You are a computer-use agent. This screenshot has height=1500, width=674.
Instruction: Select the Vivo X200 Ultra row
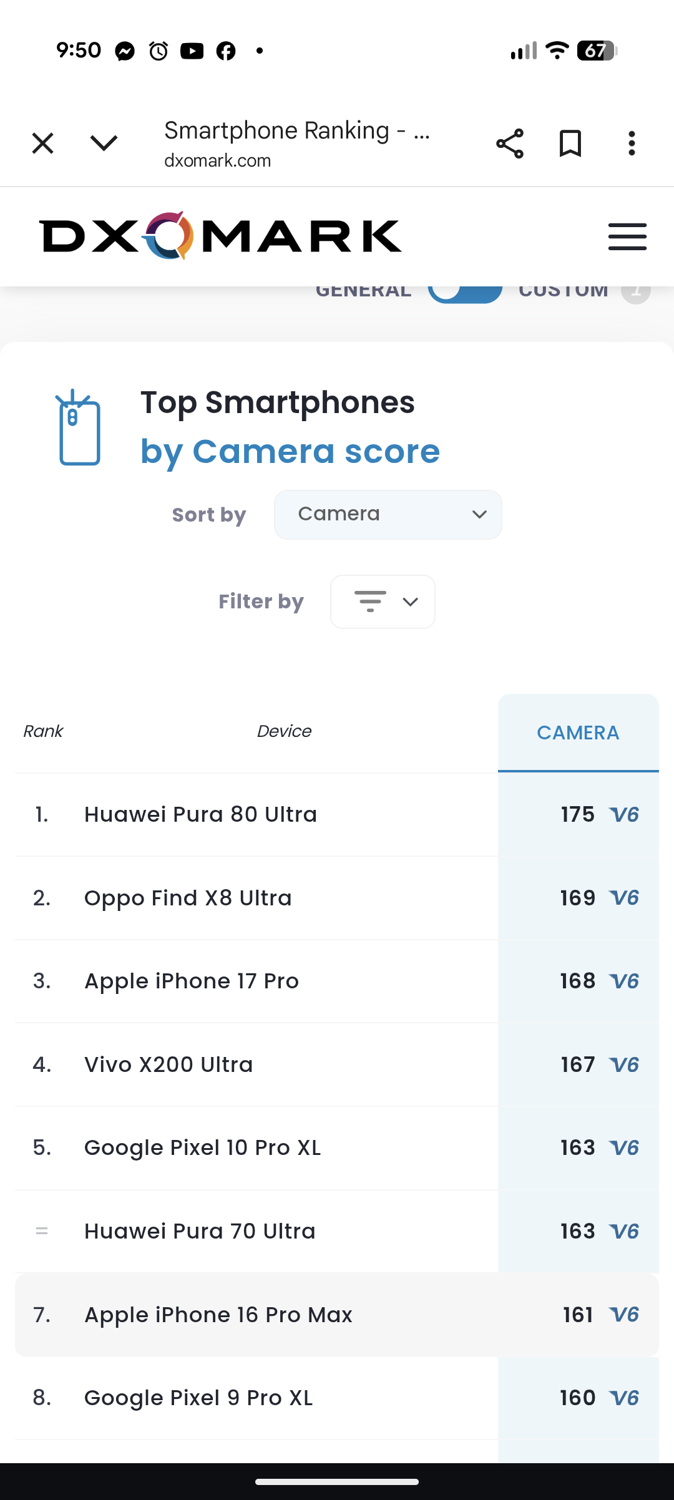tap(168, 1064)
